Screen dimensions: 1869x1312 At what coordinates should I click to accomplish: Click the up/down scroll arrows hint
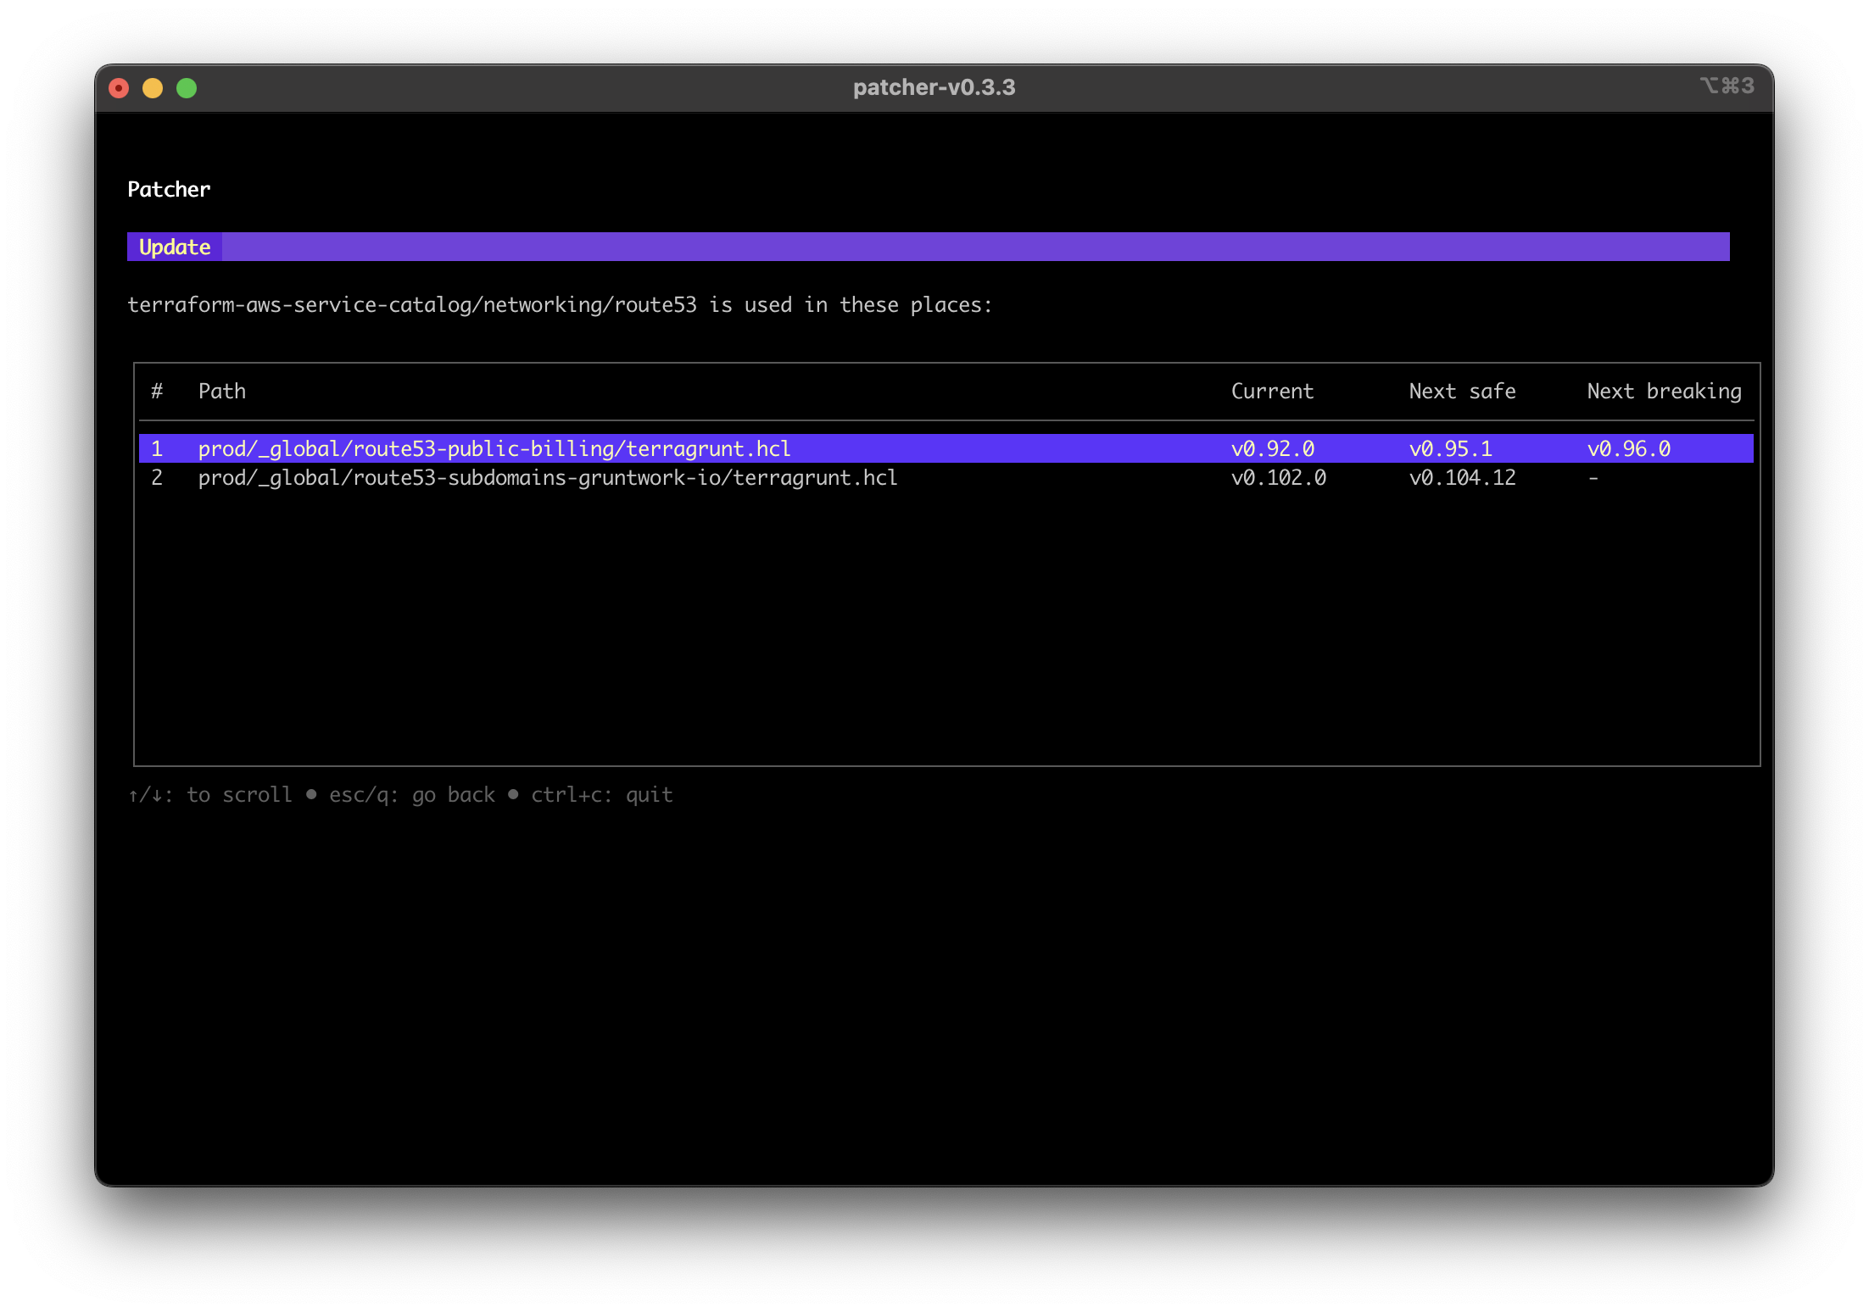click(x=151, y=794)
